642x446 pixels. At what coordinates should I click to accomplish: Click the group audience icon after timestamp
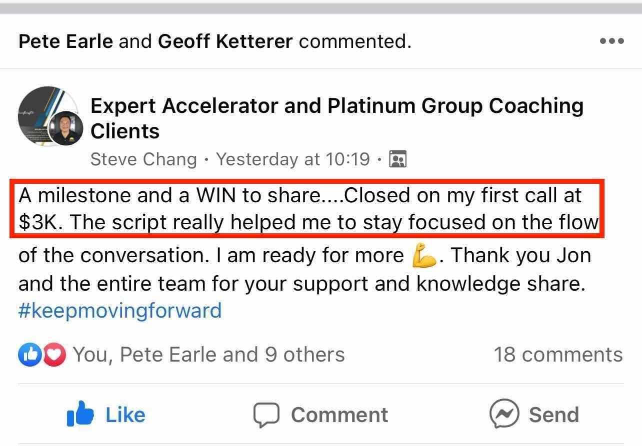pyautogui.click(x=397, y=159)
